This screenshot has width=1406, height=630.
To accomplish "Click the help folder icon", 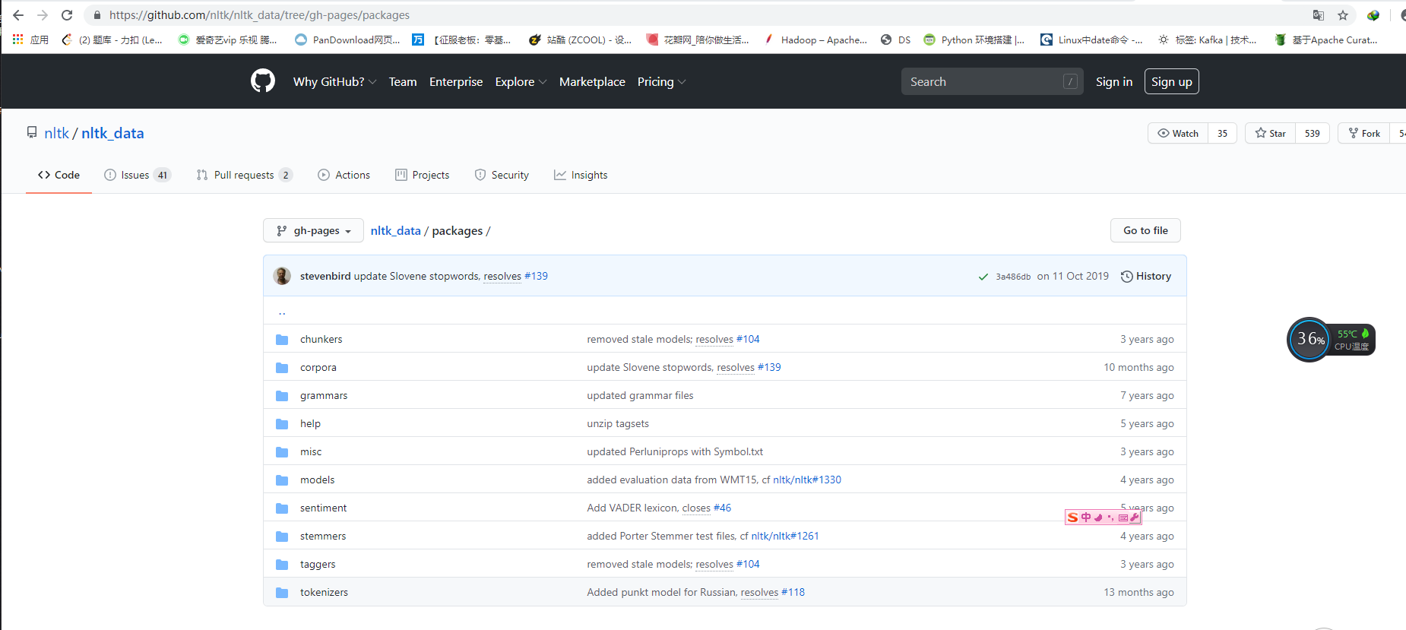I will pos(282,424).
